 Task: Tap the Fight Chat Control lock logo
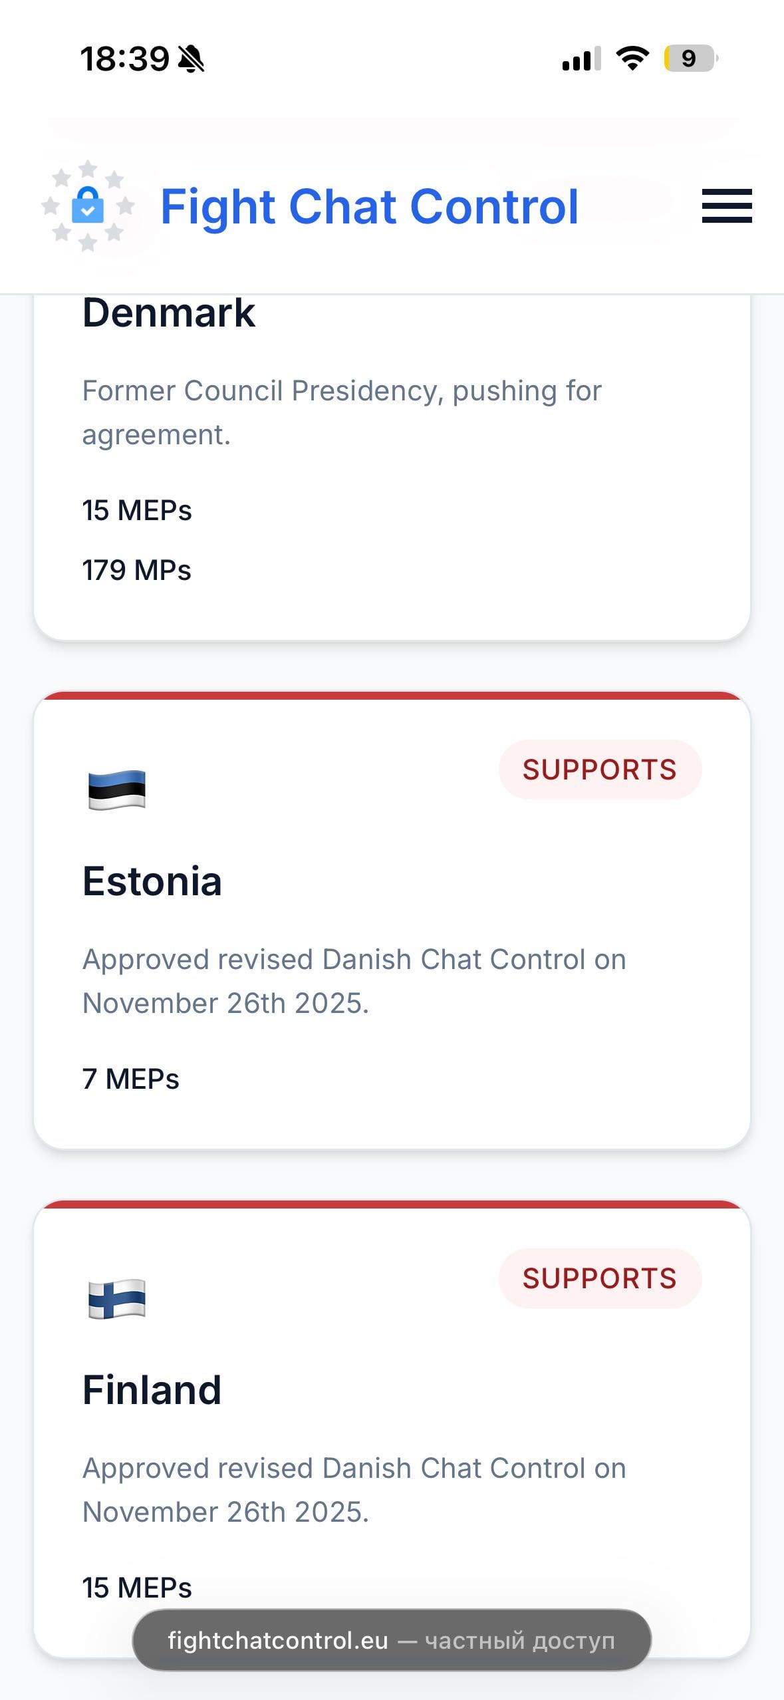[88, 206]
